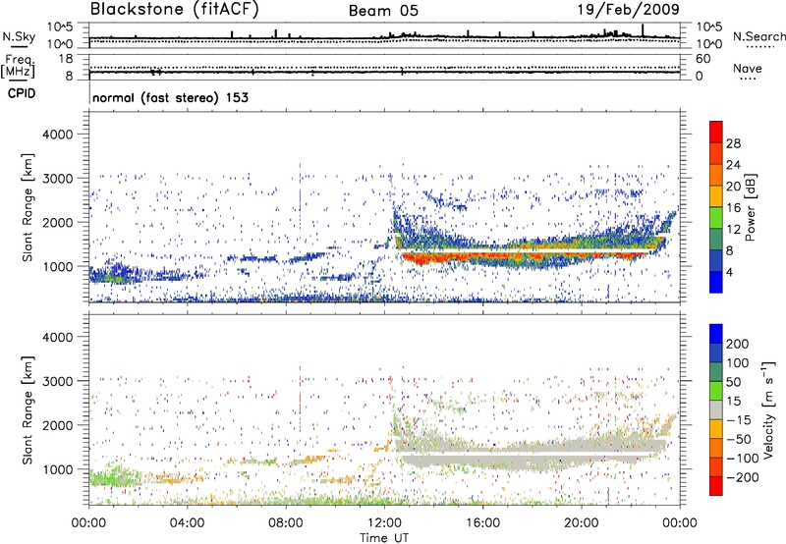
Task: Click the "normal (fast stereo) 153" text
Action: tap(170, 97)
